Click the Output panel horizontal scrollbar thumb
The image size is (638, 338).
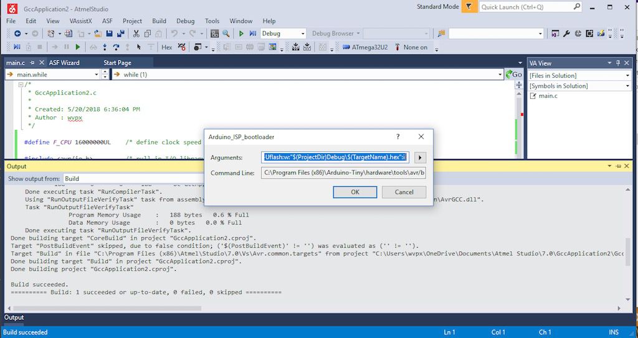[x=107, y=308]
